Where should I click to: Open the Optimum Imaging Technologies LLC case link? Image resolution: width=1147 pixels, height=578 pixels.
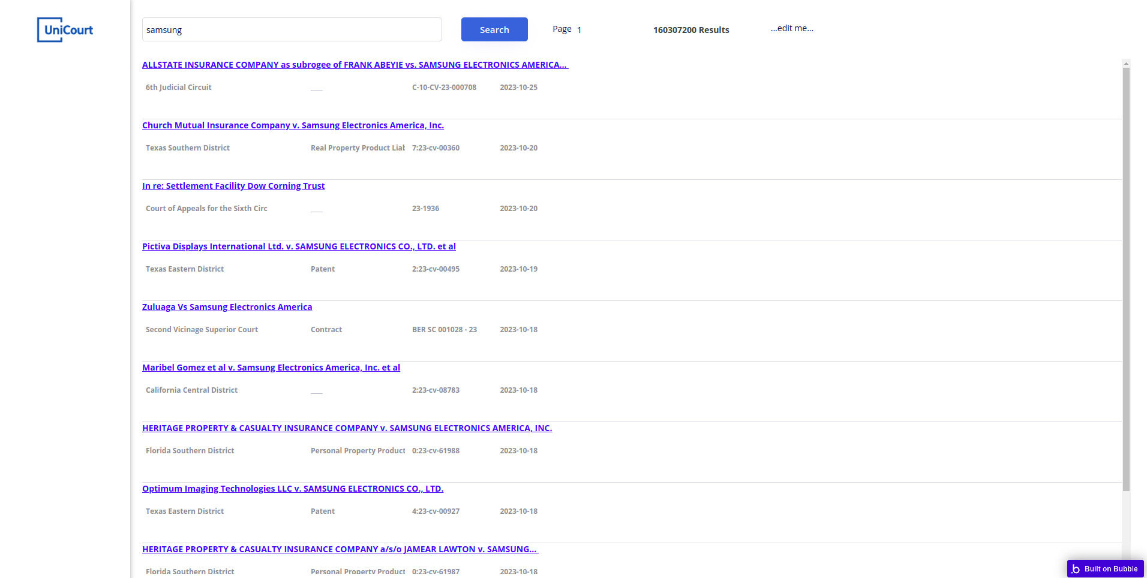tap(293, 489)
